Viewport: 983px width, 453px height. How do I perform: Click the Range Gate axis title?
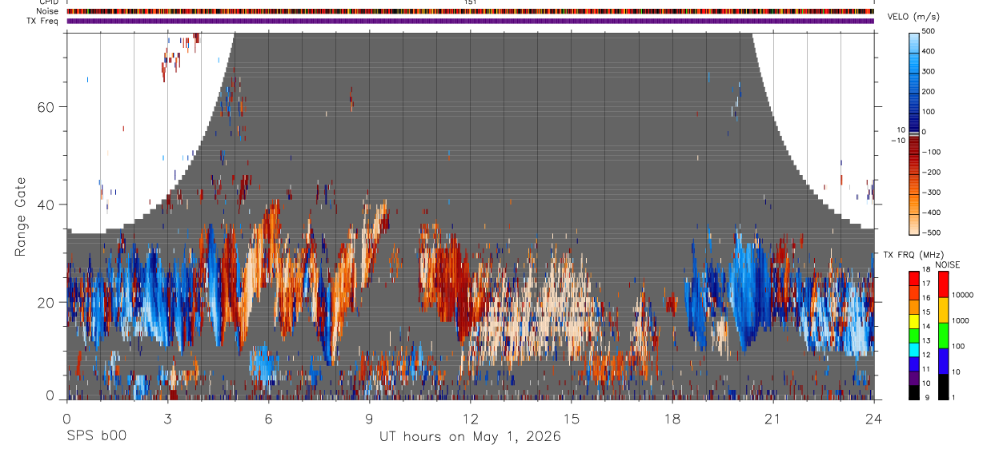click(20, 217)
